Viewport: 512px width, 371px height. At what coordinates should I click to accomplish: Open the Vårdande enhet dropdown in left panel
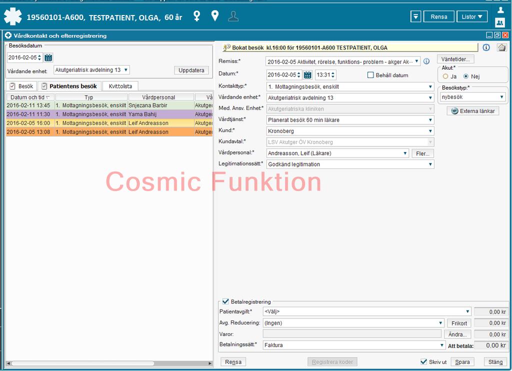(91, 70)
